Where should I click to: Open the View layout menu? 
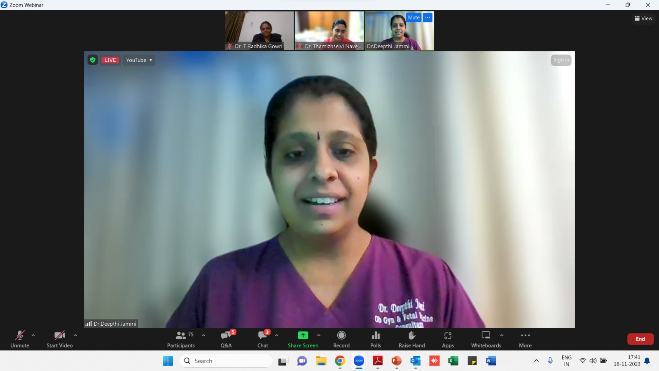pyautogui.click(x=643, y=19)
